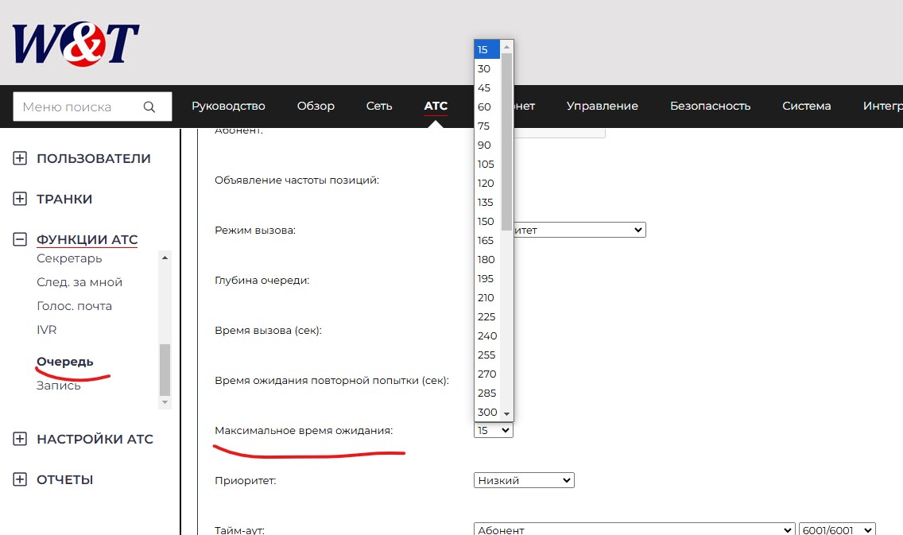The height and width of the screenshot is (535, 903).
Task: Click the sidebar submenu scrollbar thumb
Action: 165,370
